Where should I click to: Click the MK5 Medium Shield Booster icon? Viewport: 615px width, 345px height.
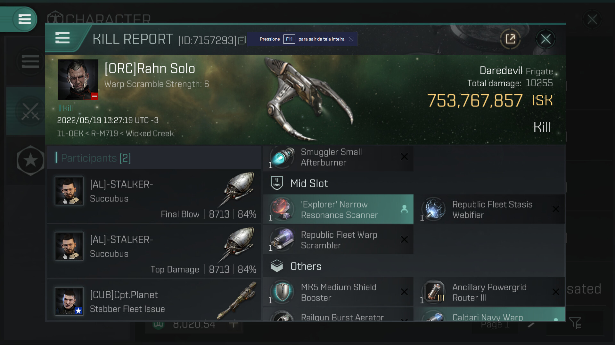point(282,292)
